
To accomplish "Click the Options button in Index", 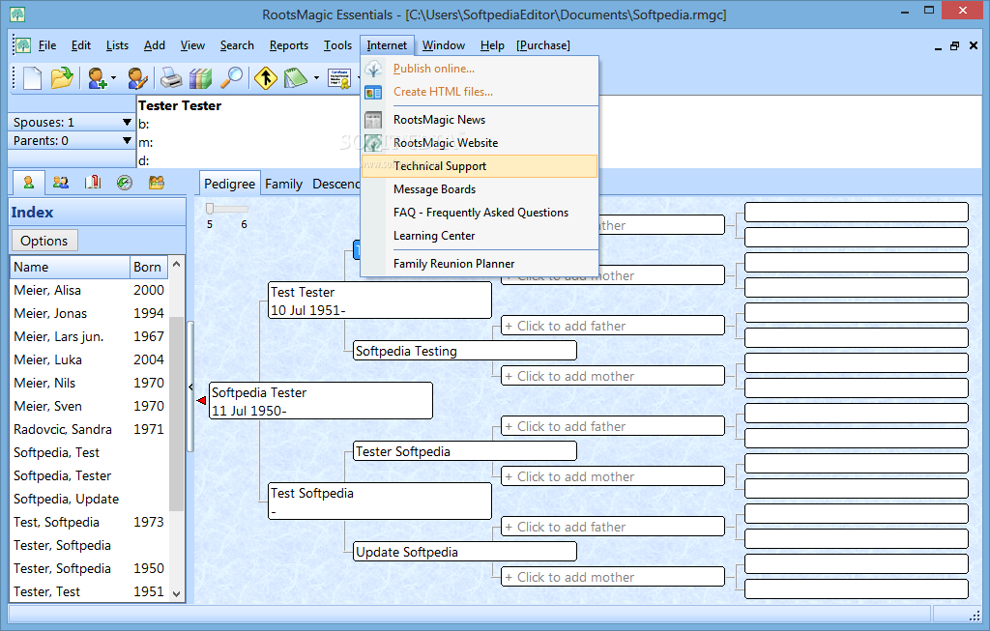I will coord(44,241).
